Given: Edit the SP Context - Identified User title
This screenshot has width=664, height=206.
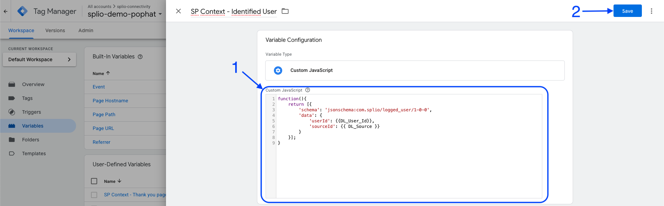Looking at the screenshot, I should pos(234,11).
